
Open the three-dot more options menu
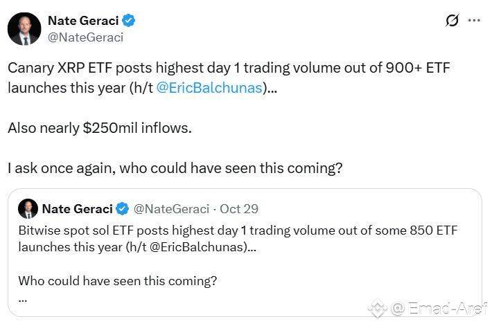coord(474,20)
